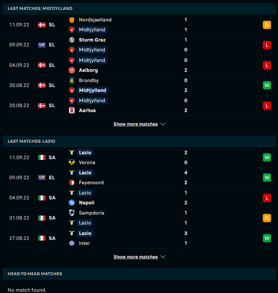Click the Napoli team name link
The width and height of the screenshot is (278, 293).
pos(87,203)
